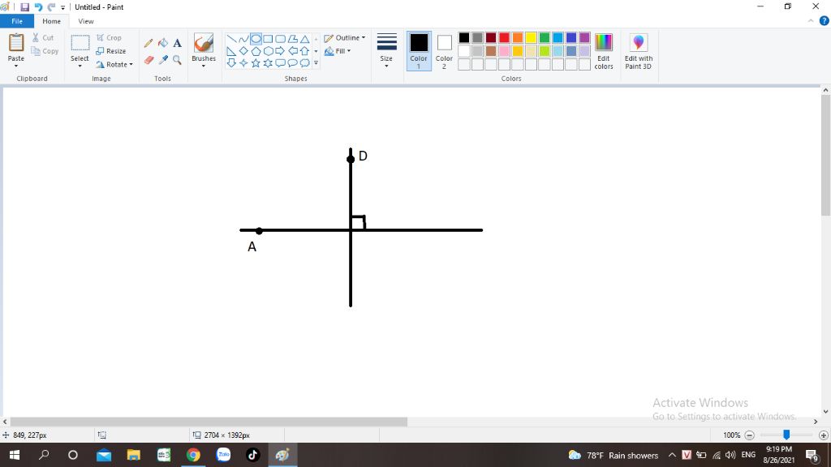Open the Rotate dropdown menu
This screenshot has width=831, height=467.
pyautogui.click(x=114, y=65)
